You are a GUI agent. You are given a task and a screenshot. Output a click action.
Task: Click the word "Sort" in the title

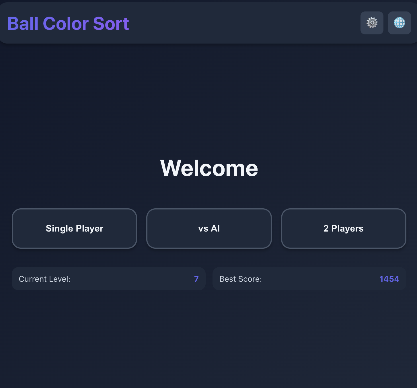pos(111,23)
